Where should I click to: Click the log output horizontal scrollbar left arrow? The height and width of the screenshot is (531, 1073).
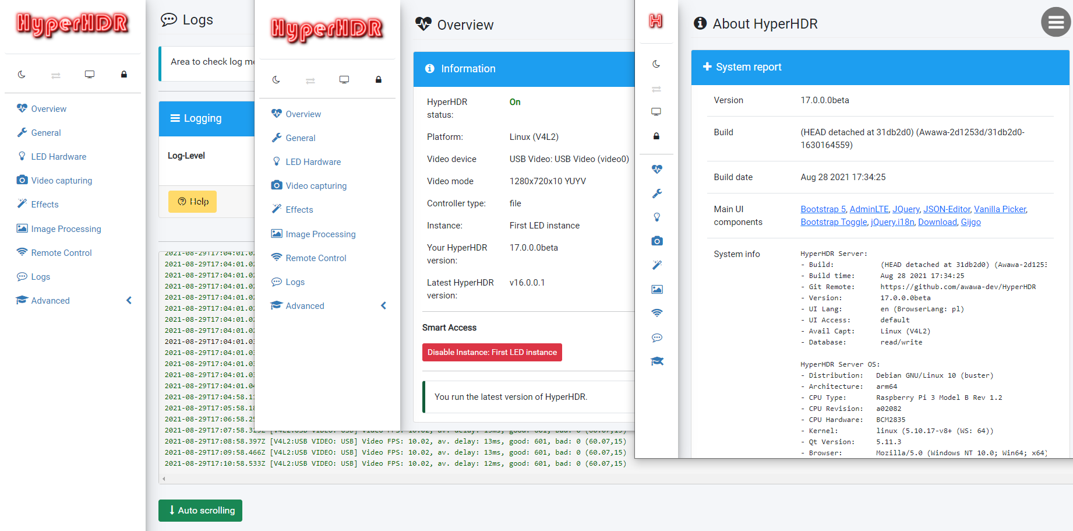pos(164,479)
